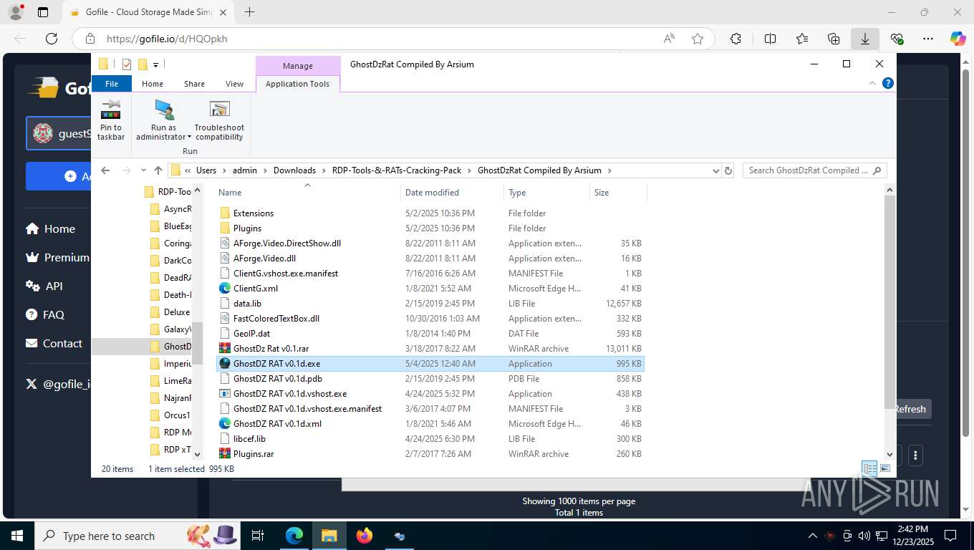Open Edge Settings and more menu
Screen dimensions: 974x550
(x=928, y=39)
